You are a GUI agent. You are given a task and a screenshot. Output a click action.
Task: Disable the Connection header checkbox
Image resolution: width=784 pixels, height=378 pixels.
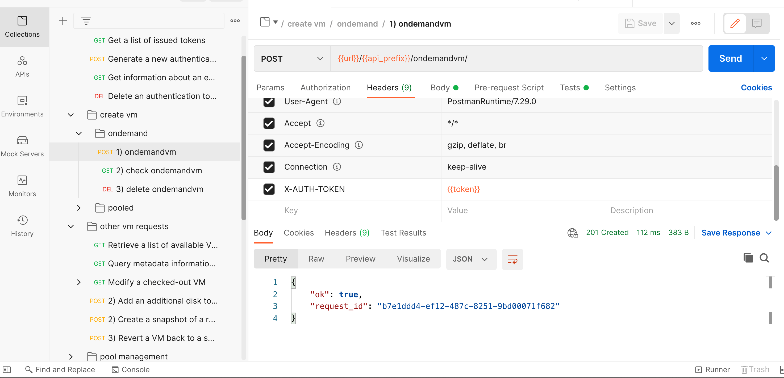pyautogui.click(x=269, y=167)
